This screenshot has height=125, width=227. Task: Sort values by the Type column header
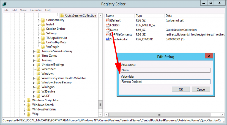pos(149,16)
